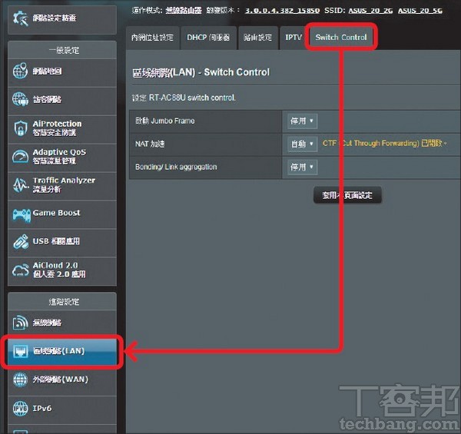The width and height of the screenshot is (461, 434).
Task: Open the Game Boost gamepad icon
Action: [21, 214]
